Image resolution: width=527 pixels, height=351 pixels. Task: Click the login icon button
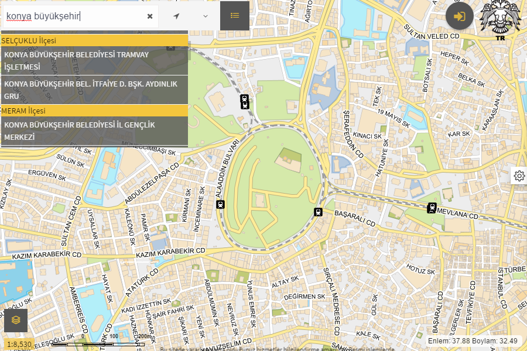tap(460, 16)
